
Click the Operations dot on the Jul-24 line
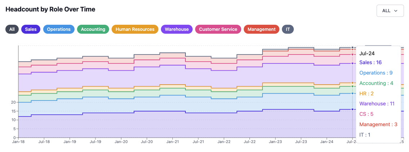tap(352, 93)
